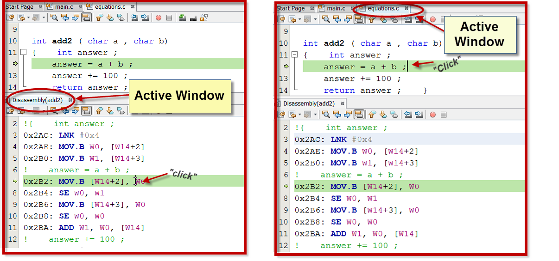
Task: Toggle Highlight Search in left screenshot Disassembly toolbar
Action: click(86, 110)
